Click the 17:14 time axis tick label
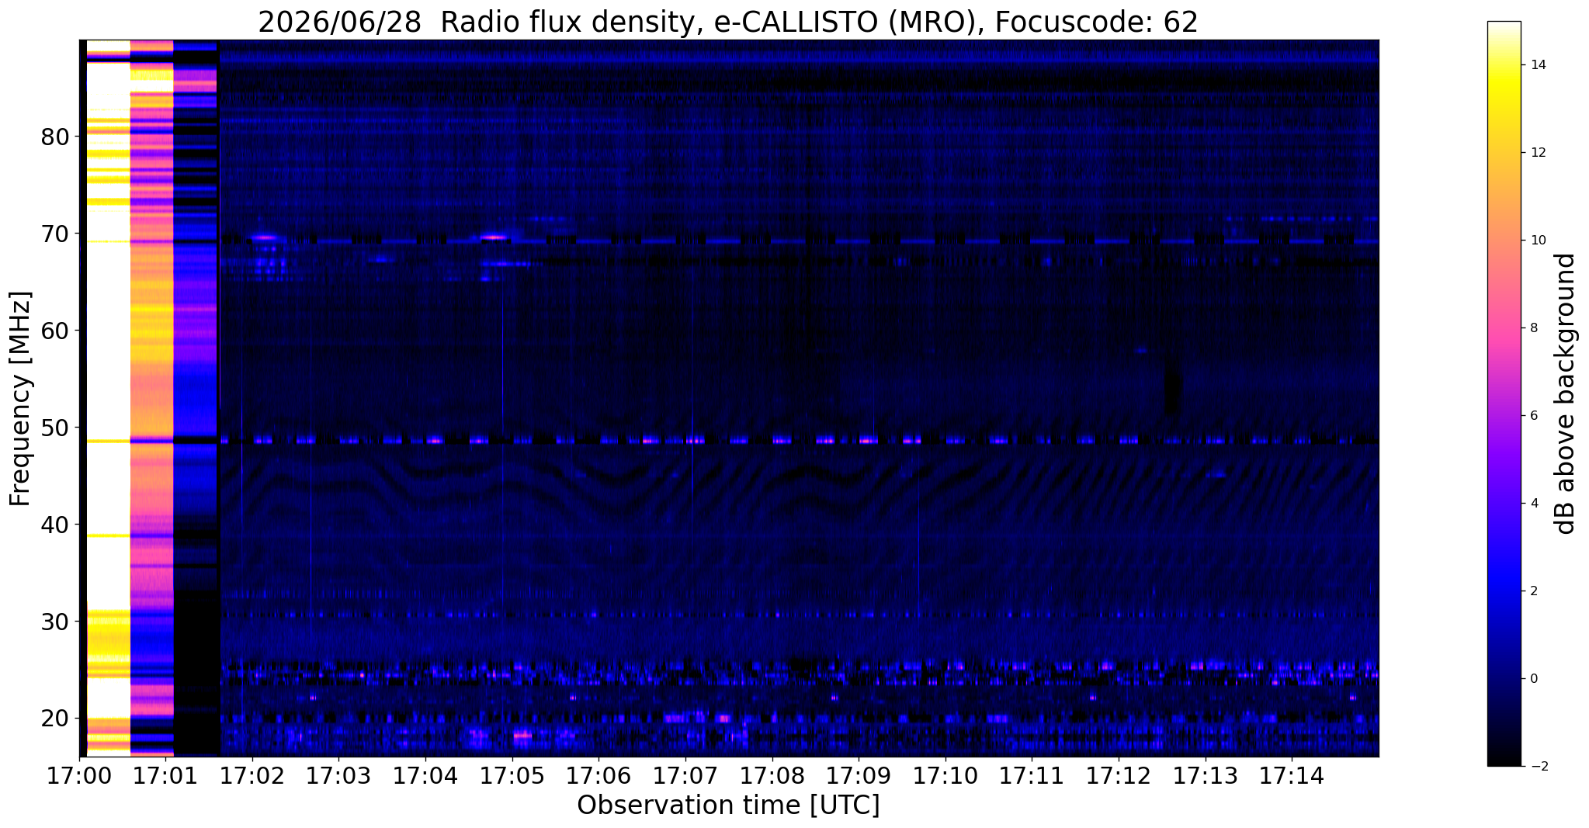Screen dimensions: 1589x828 pyautogui.click(x=1292, y=774)
